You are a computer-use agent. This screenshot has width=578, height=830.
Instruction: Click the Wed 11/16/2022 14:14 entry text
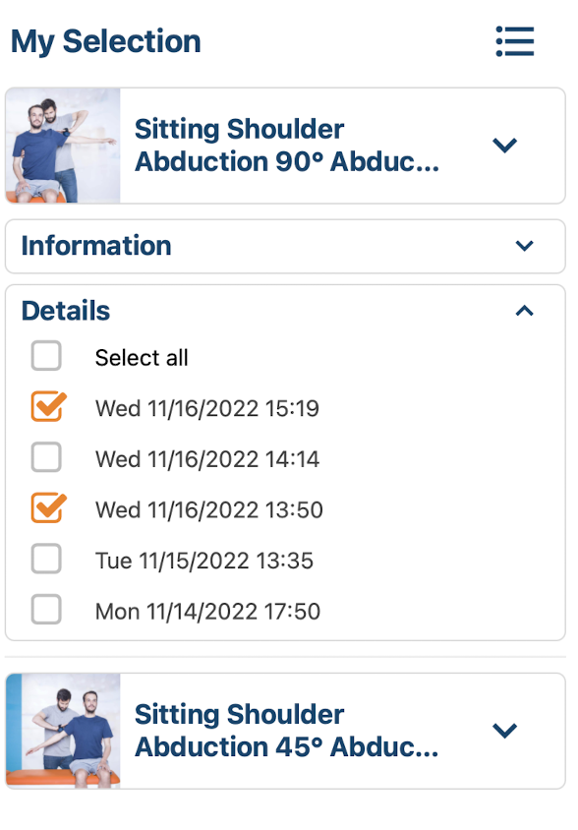207,459
